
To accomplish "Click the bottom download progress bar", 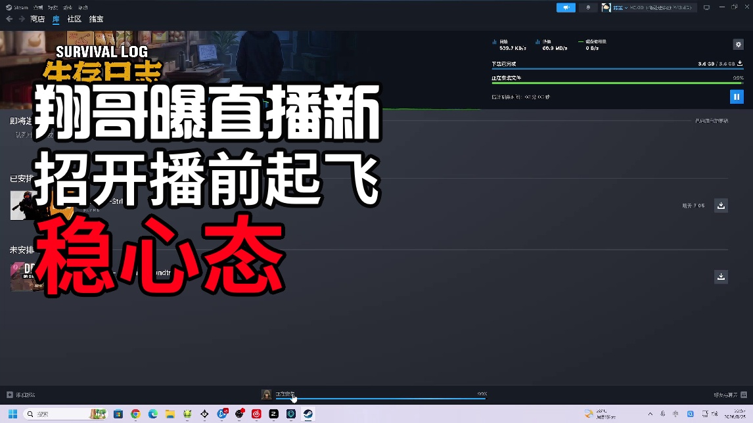I will pyautogui.click(x=381, y=399).
